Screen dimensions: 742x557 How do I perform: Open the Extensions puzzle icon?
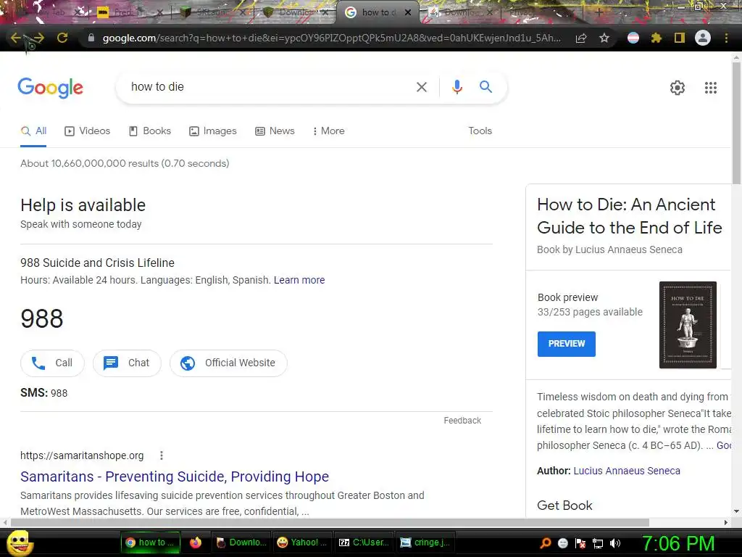656,38
